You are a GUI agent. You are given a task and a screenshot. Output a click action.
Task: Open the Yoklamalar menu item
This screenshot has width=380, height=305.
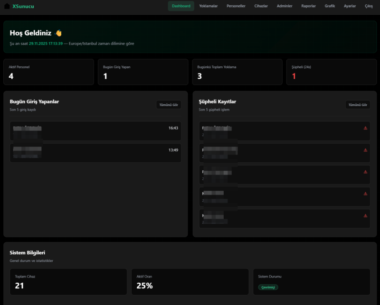(209, 6)
